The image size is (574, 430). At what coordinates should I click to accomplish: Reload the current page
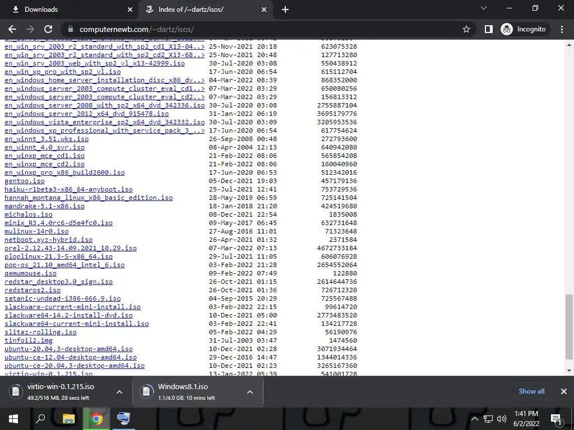pyautogui.click(x=48, y=29)
